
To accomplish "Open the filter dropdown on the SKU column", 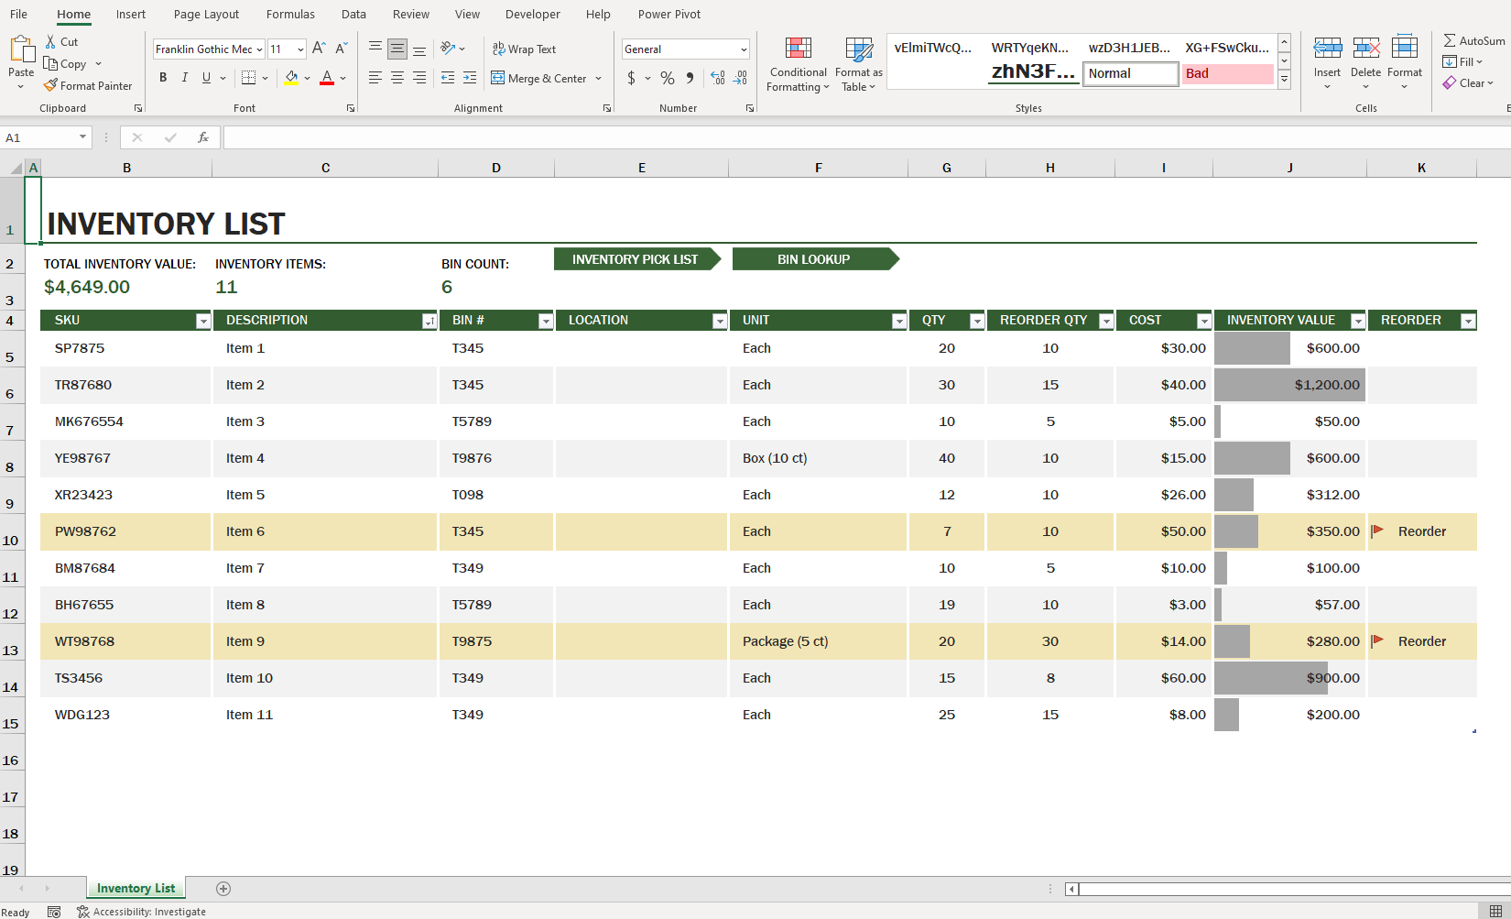I will pos(203,321).
